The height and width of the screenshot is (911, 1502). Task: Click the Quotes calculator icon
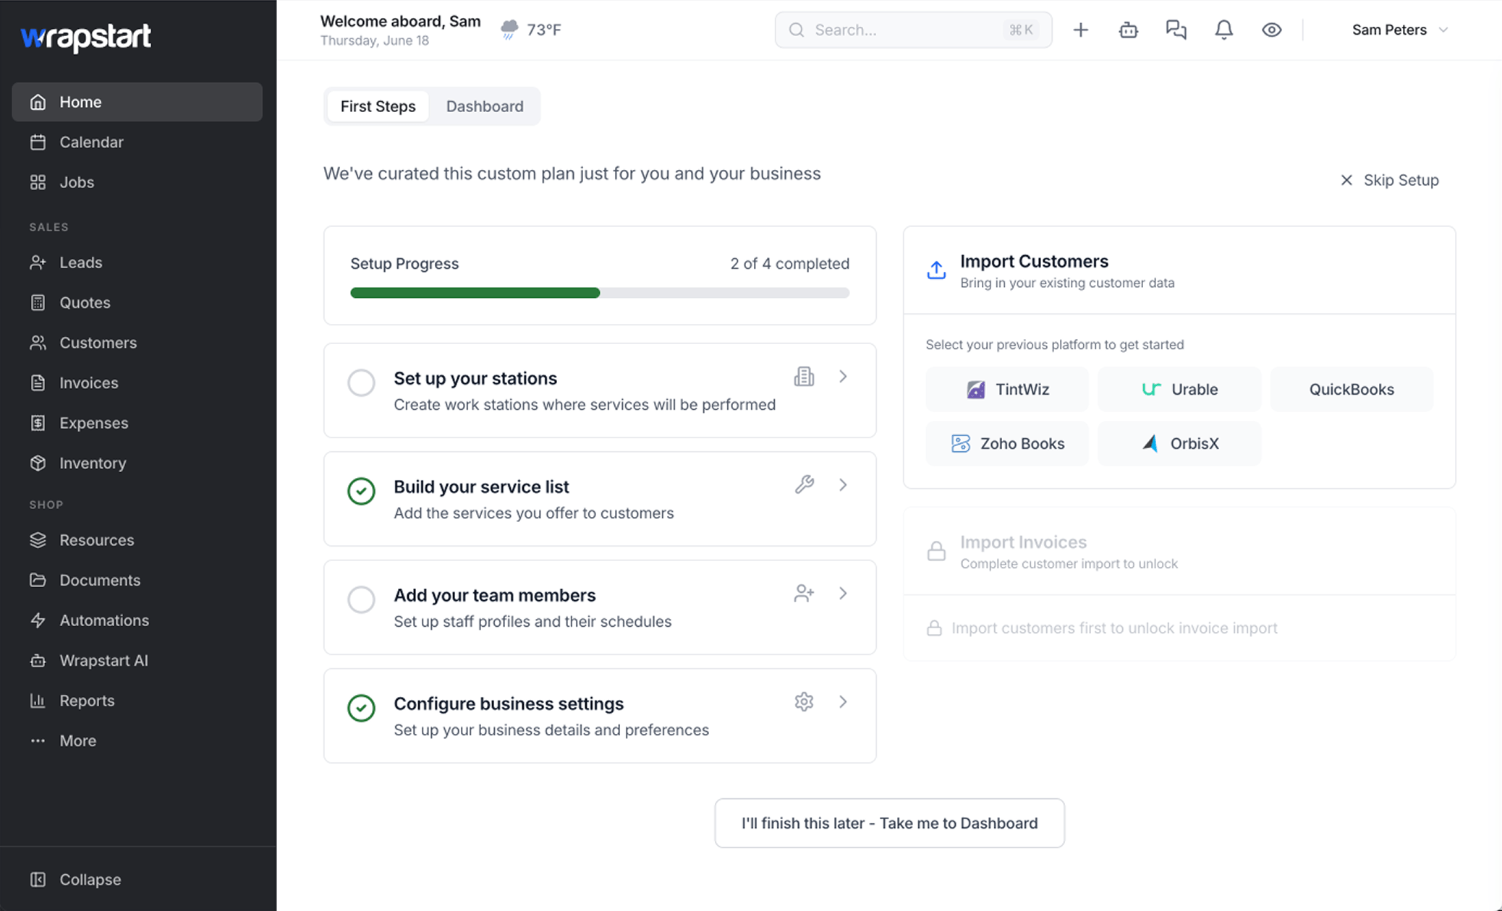[38, 302]
